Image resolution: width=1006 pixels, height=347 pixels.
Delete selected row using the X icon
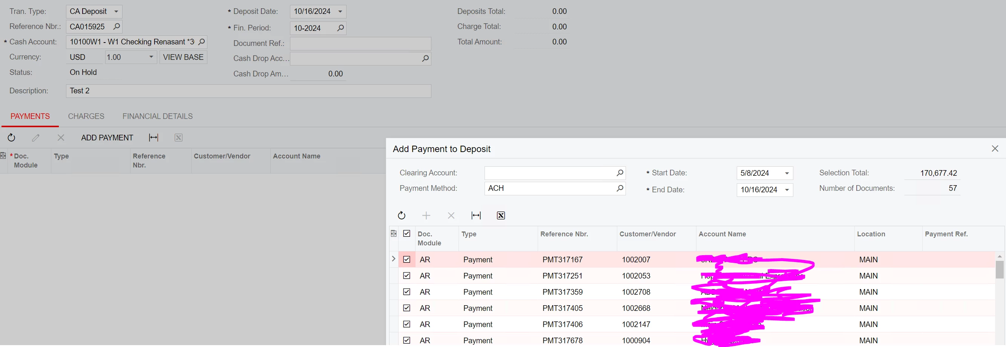(x=61, y=137)
